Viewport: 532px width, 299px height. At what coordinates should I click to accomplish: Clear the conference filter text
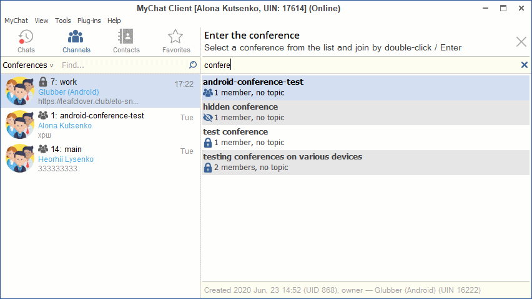(525, 65)
